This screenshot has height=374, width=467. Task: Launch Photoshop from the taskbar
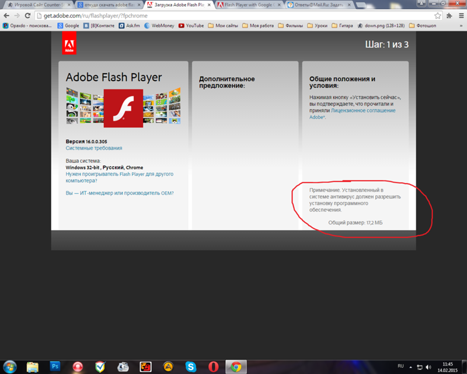click(55, 366)
